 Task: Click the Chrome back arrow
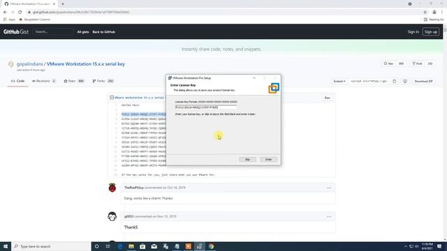coord(5,13)
